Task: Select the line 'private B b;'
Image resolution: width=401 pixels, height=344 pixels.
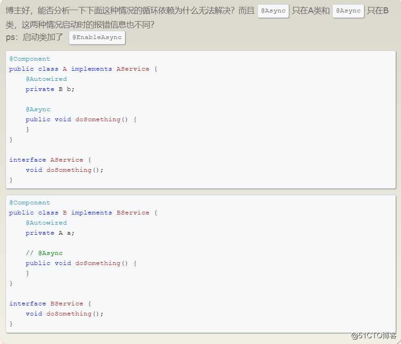Action: pyautogui.click(x=50, y=89)
